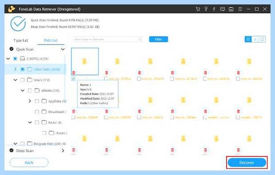Click the folder icon beside iTunes

(x=51, y=133)
